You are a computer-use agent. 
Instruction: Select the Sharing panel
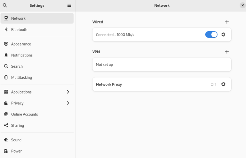(18, 125)
